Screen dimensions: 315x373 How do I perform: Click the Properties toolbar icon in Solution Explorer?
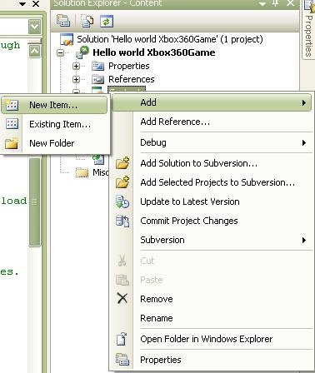tap(63, 21)
